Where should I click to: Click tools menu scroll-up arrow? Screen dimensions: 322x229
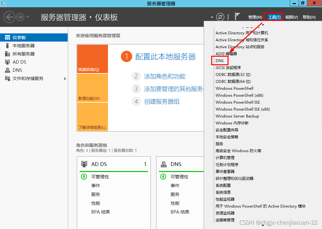click(x=263, y=25)
